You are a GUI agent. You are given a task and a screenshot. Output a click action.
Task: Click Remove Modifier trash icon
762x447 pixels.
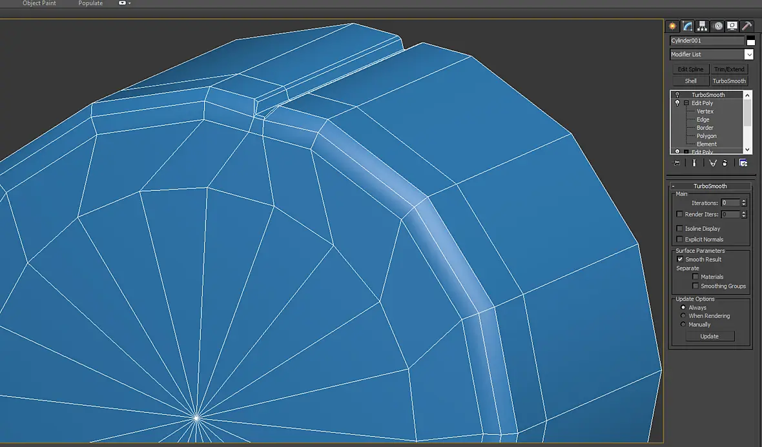click(x=725, y=163)
